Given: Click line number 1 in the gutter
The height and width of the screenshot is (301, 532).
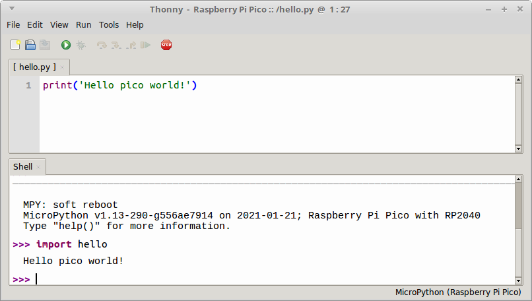Looking at the screenshot, I should 28,85.
